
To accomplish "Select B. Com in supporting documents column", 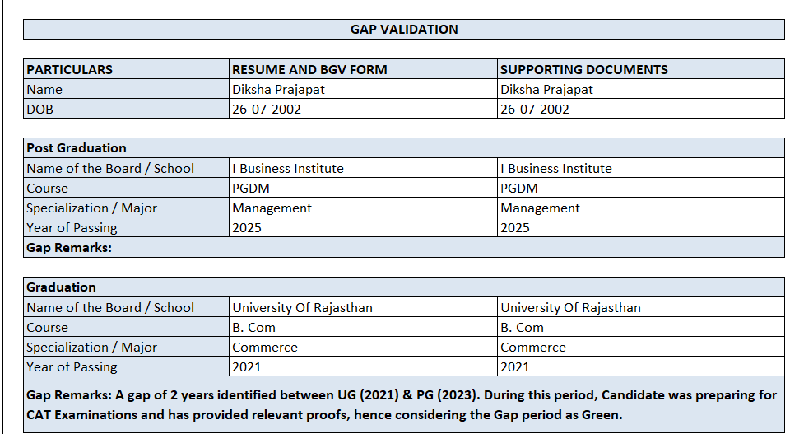I will 522,328.
